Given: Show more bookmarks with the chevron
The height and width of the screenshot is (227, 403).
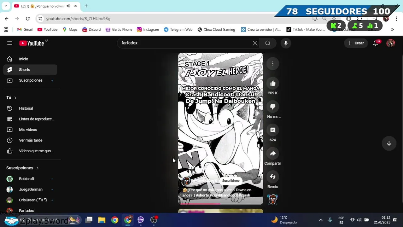Looking at the screenshot, I should (x=392, y=29).
